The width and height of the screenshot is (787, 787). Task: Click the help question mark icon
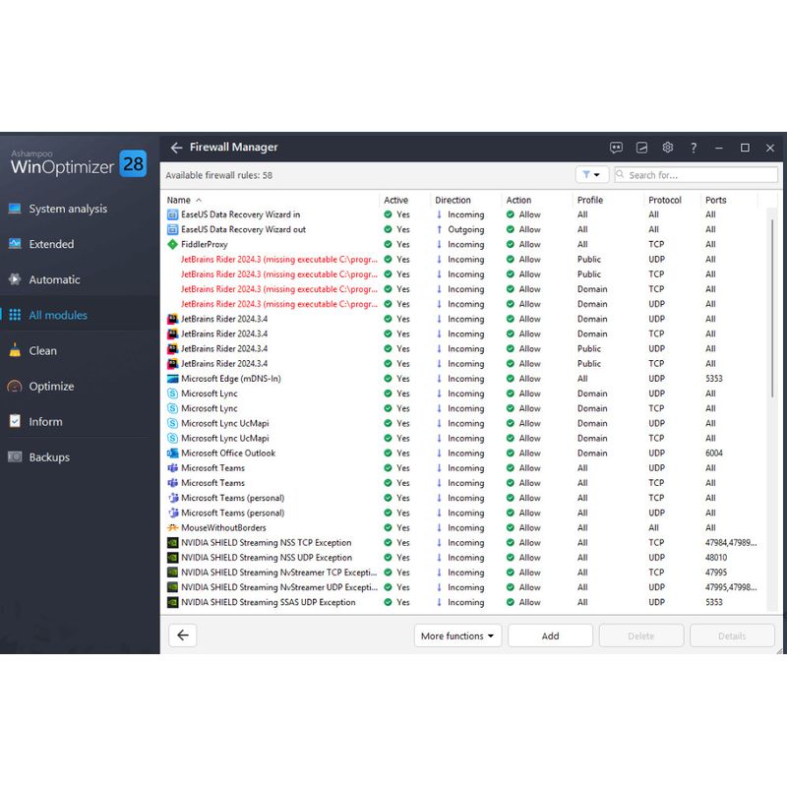coord(694,148)
